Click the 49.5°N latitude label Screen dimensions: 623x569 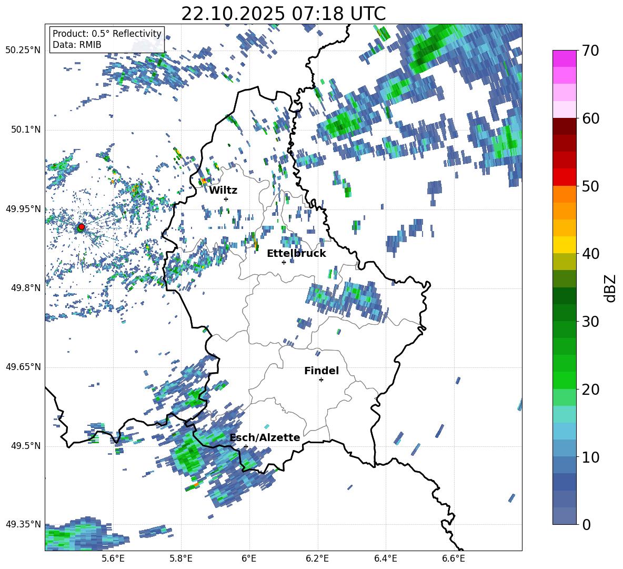pyautogui.click(x=25, y=445)
